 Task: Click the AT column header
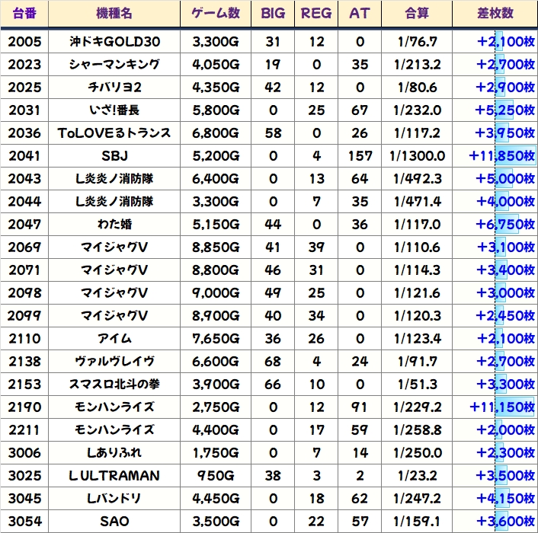pos(360,14)
